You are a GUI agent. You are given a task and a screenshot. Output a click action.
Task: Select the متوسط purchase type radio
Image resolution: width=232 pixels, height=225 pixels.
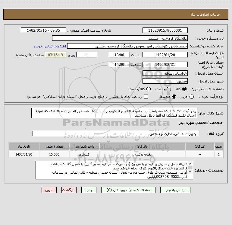(x=174, y=97)
